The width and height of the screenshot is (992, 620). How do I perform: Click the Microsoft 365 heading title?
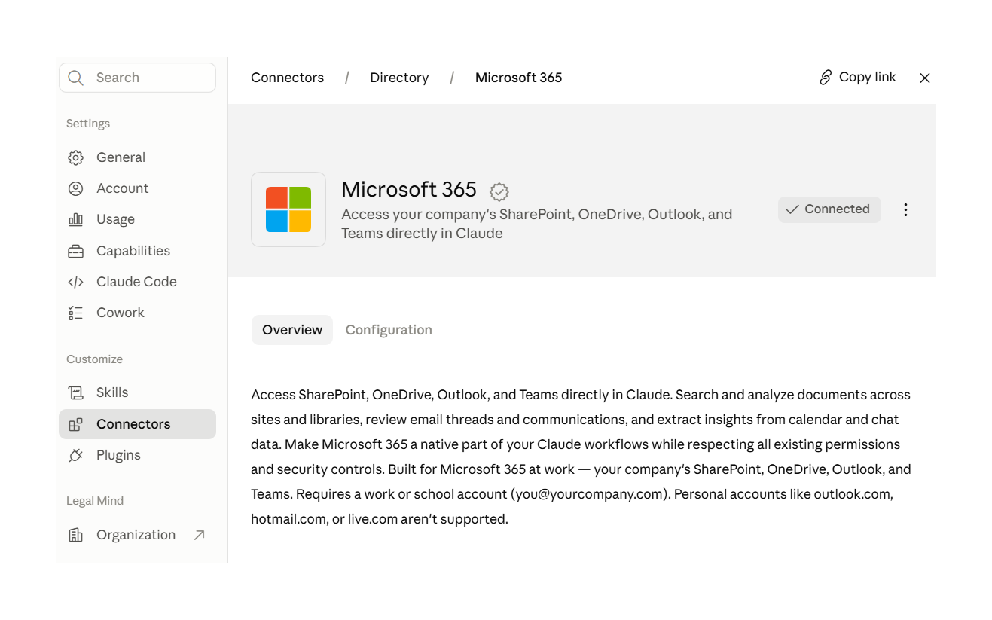pos(409,189)
